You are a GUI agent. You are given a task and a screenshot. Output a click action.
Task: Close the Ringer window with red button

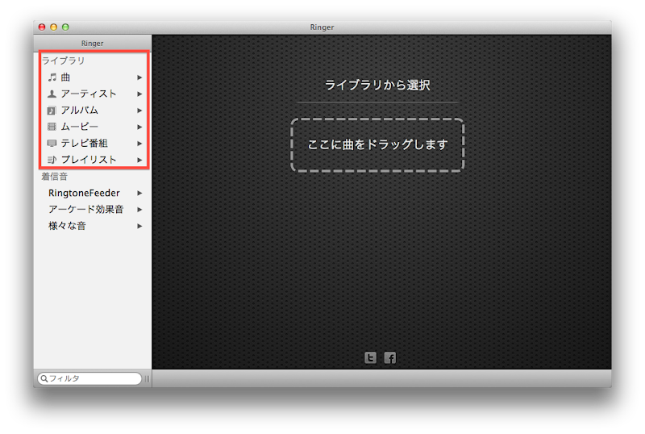click(x=42, y=27)
